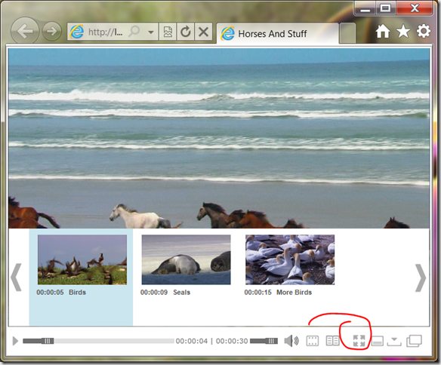Open the browser favorites star
This screenshot has height=365, width=441.
coord(403,31)
